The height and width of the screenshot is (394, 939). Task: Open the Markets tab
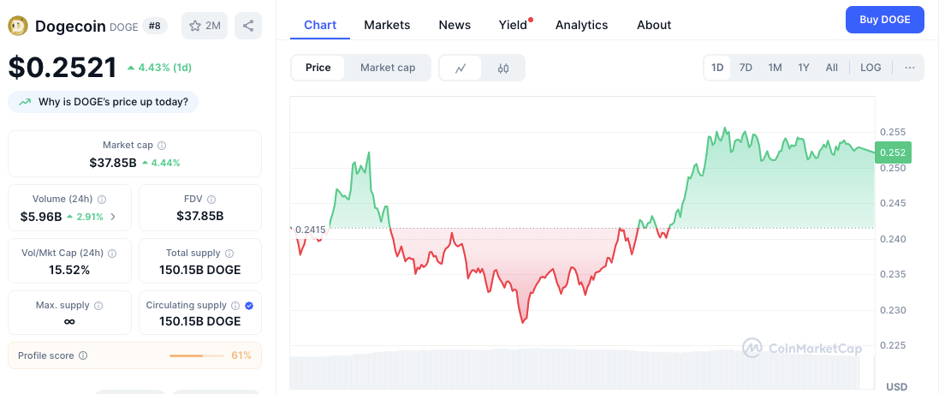[387, 25]
